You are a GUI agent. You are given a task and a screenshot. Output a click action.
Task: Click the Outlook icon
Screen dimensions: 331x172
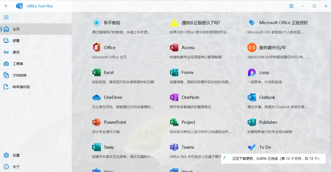(252, 97)
